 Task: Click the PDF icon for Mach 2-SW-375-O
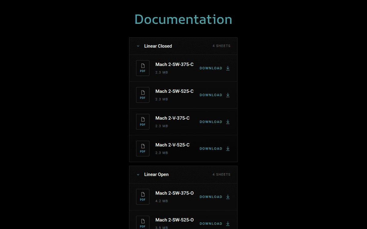coord(143,197)
